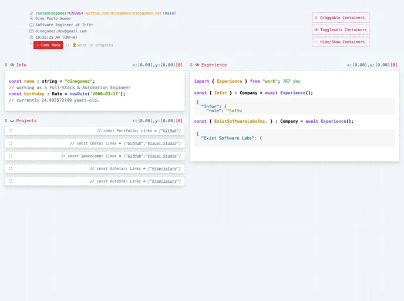Click the Draggable Containers button
This screenshot has height=301, width=404.
(x=341, y=18)
